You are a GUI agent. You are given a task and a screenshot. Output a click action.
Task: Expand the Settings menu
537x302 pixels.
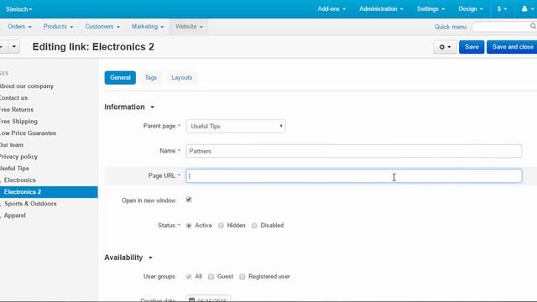click(x=430, y=9)
